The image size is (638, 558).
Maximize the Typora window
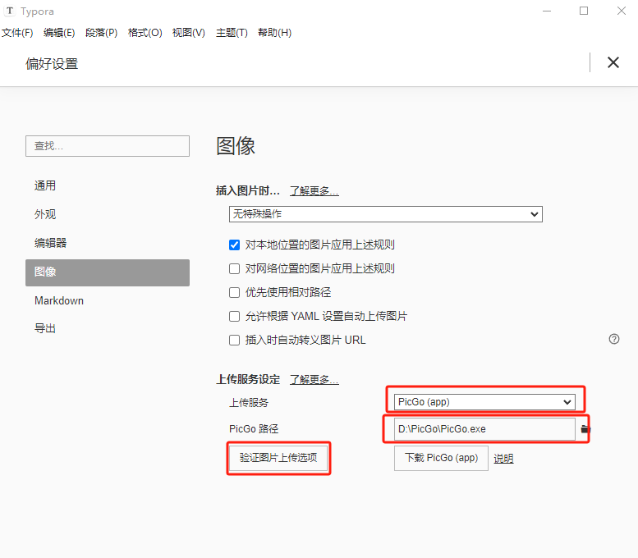584,11
